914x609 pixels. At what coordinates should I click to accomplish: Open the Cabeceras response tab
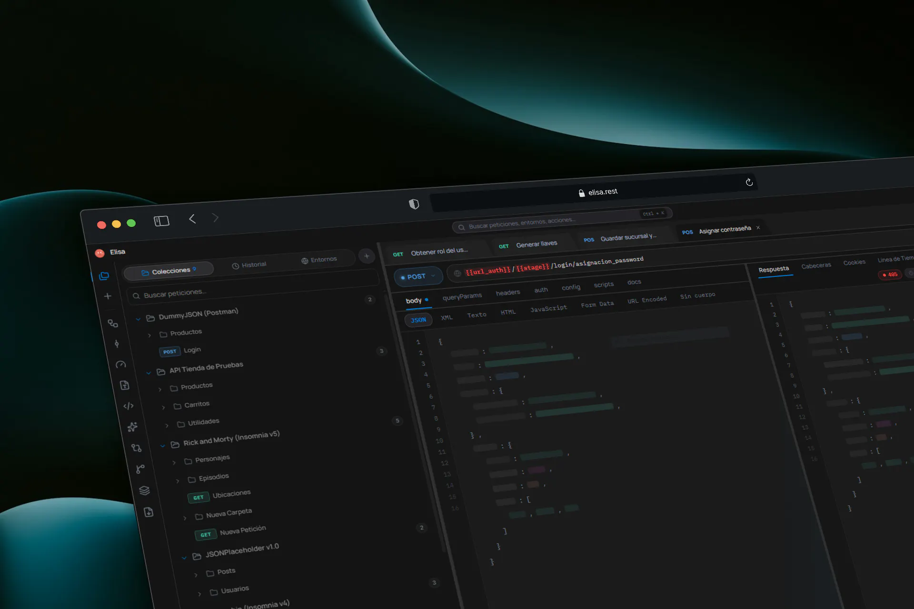816,265
